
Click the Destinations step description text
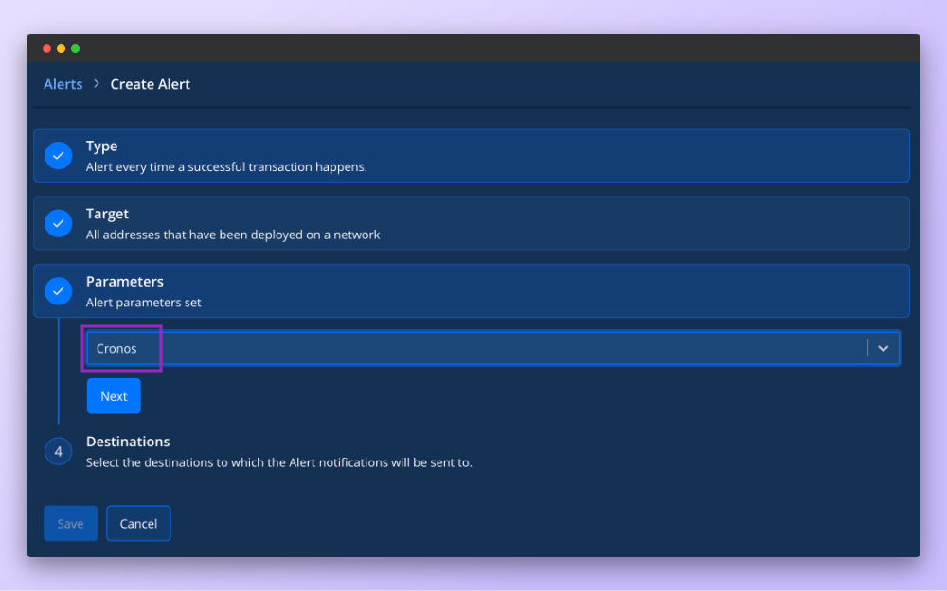pyautogui.click(x=278, y=462)
